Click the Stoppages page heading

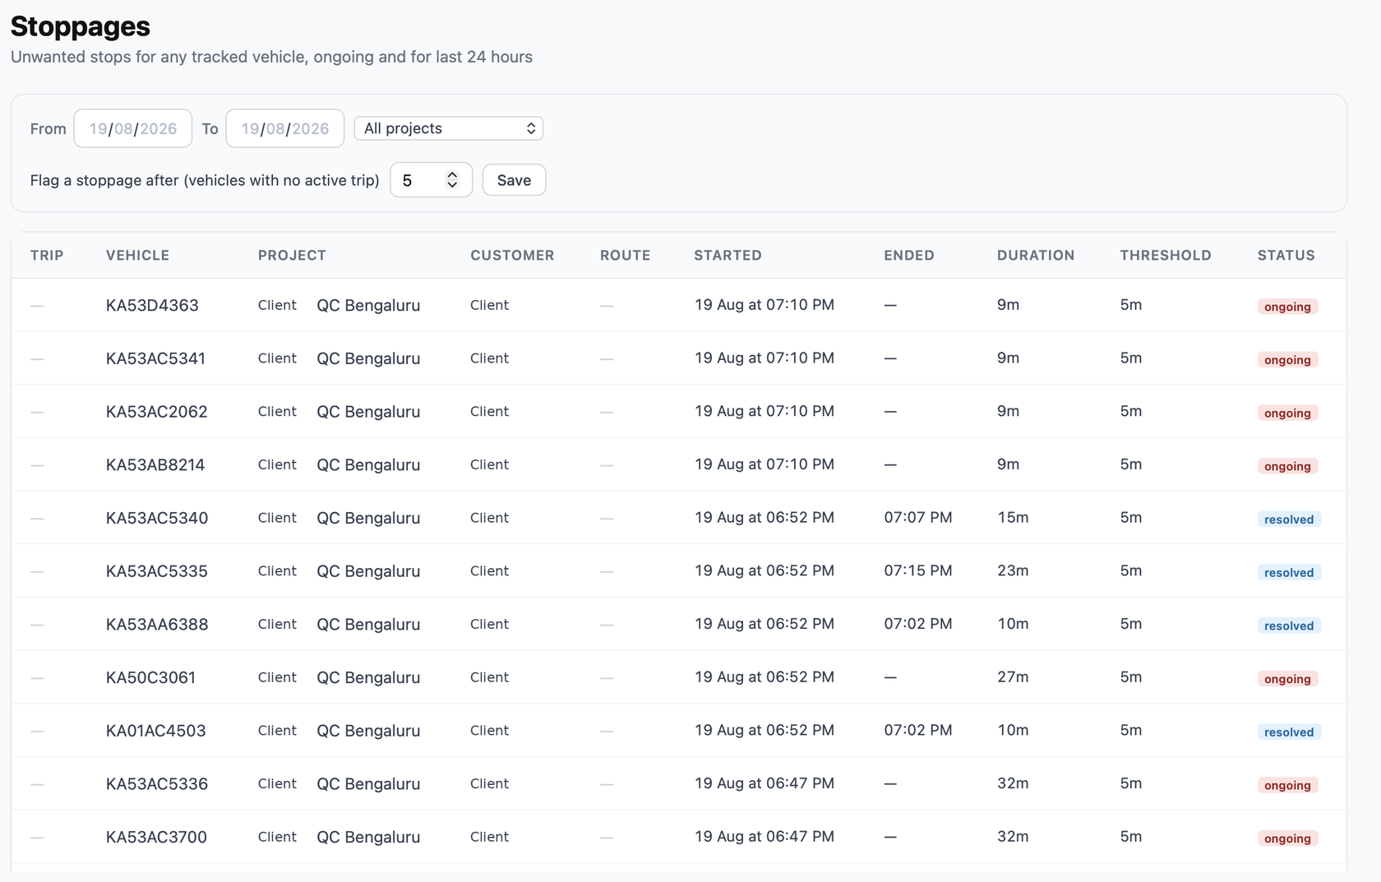pos(81,26)
